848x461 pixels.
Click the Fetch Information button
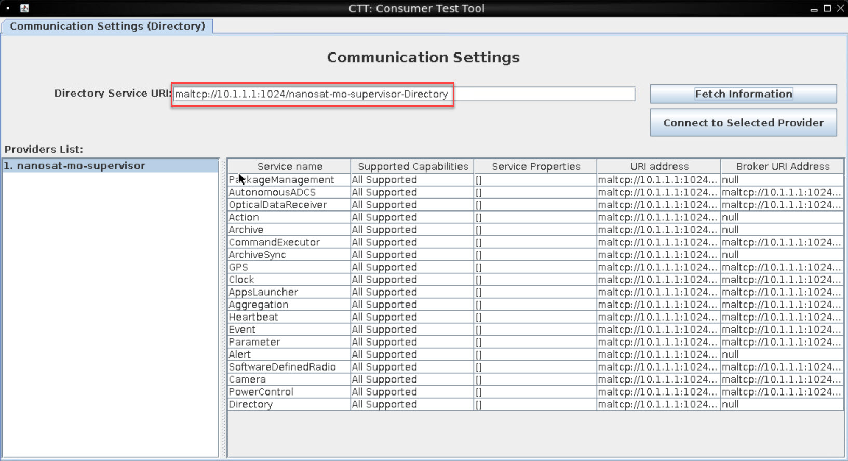(x=743, y=94)
